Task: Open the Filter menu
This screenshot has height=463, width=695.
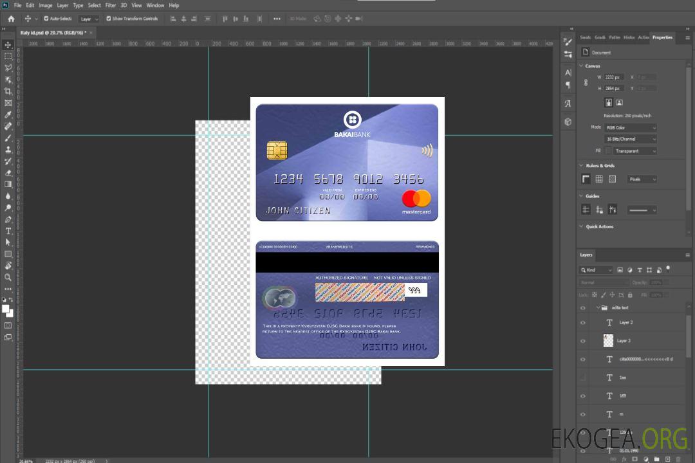Action: (x=111, y=5)
